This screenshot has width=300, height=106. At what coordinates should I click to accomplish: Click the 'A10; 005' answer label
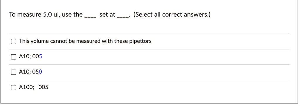coord(30,57)
